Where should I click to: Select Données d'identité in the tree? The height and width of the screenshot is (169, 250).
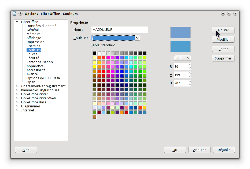click(x=41, y=26)
